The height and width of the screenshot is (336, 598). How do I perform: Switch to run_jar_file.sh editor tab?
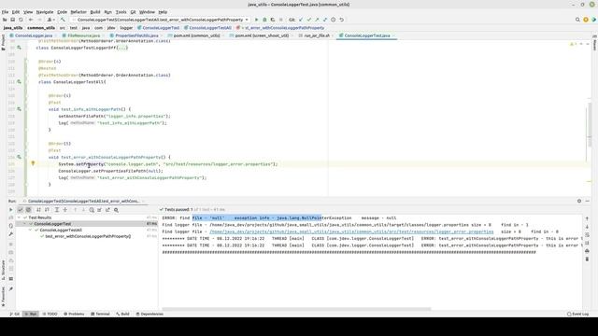tap(317, 35)
